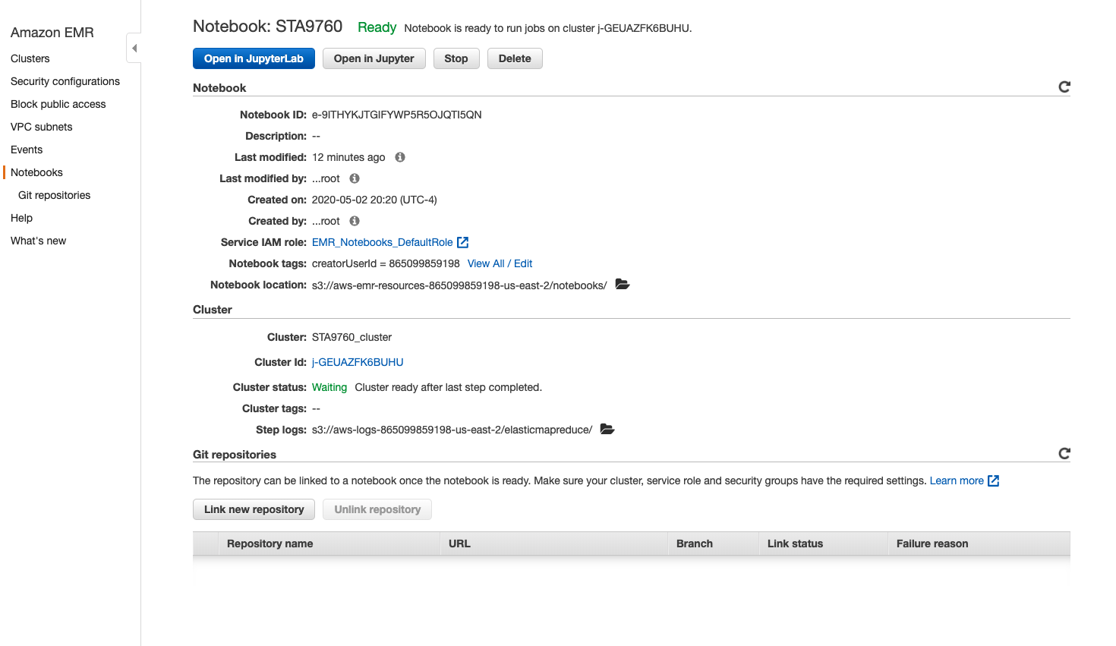1116x646 pixels.
Task: Click the info icon beside Created by
Action: click(x=354, y=221)
